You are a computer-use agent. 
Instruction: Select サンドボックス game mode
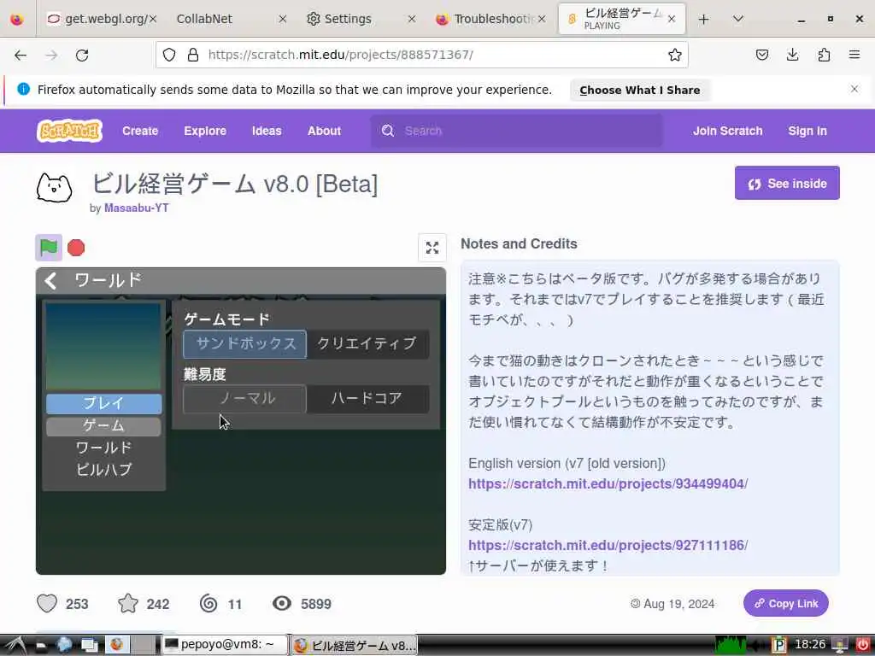245,343
